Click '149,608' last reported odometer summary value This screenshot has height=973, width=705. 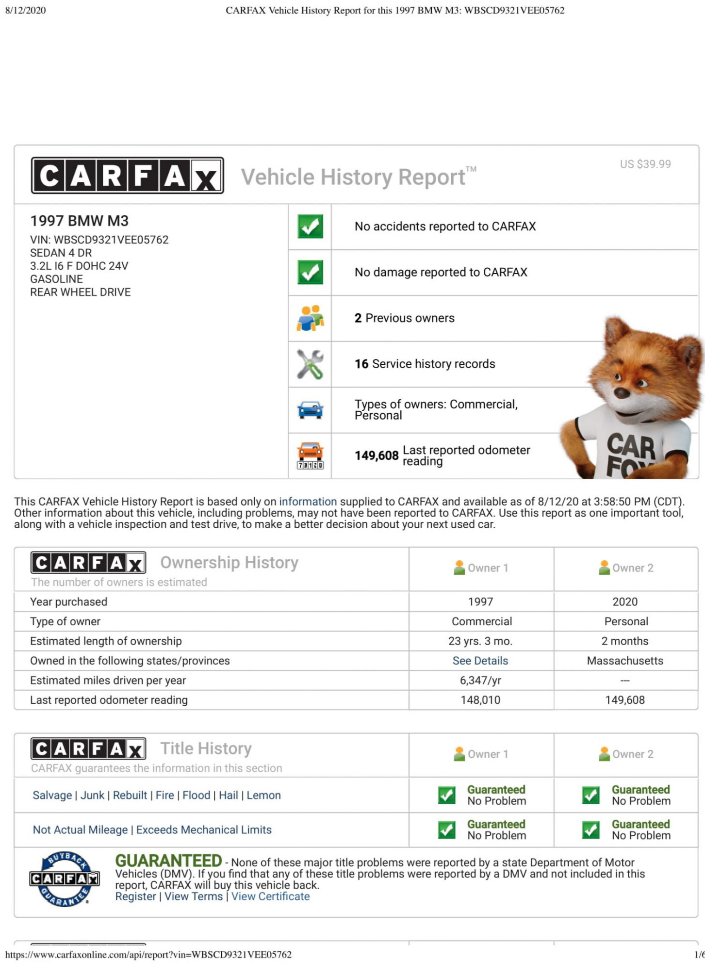[x=377, y=455]
